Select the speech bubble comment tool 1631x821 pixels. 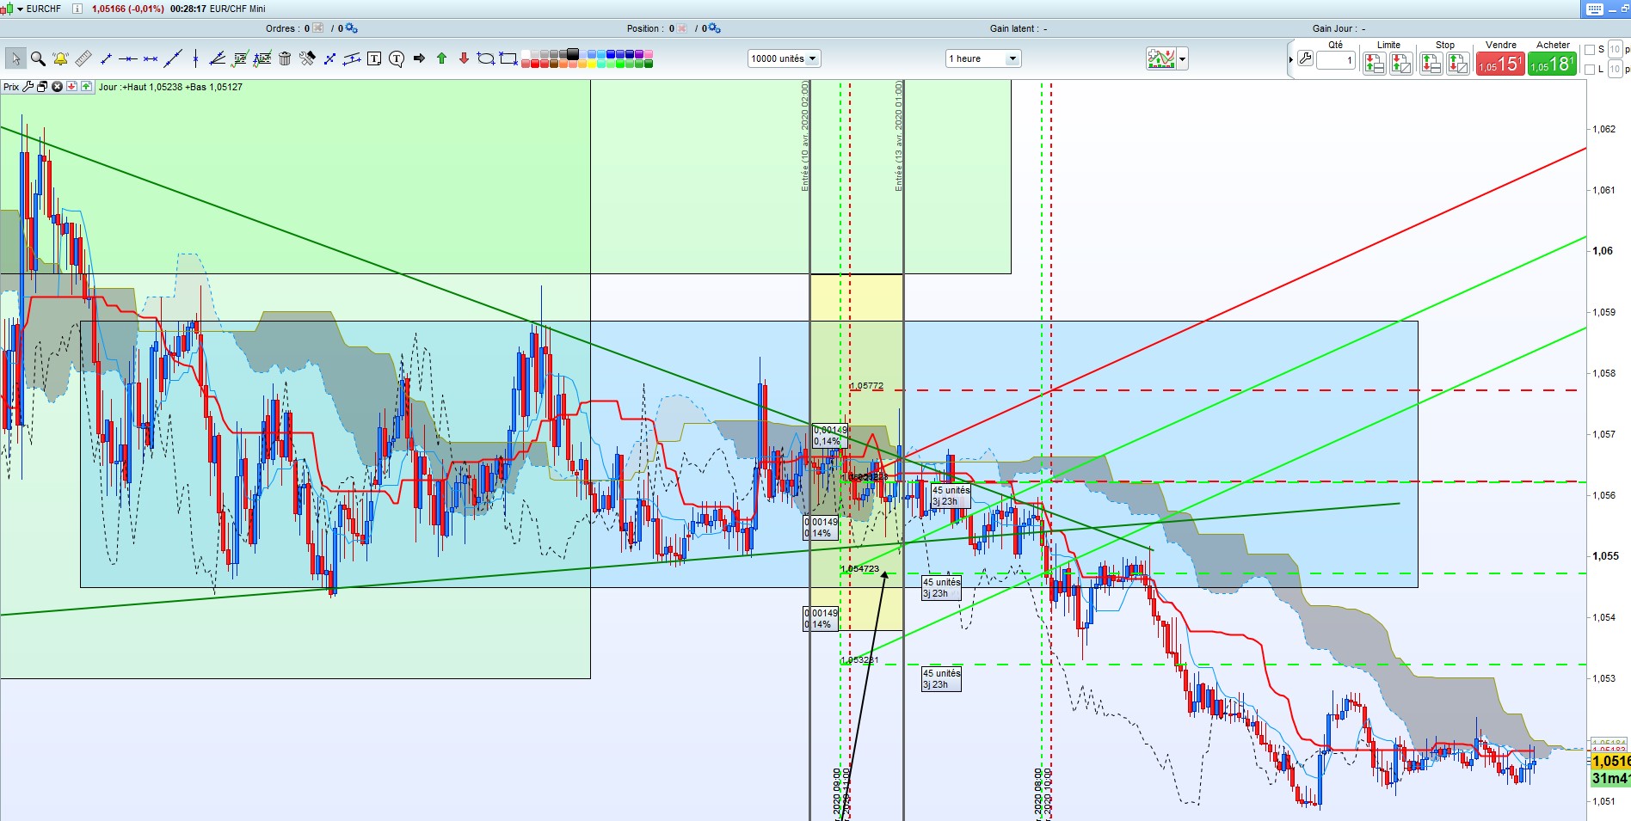click(397, 58)
